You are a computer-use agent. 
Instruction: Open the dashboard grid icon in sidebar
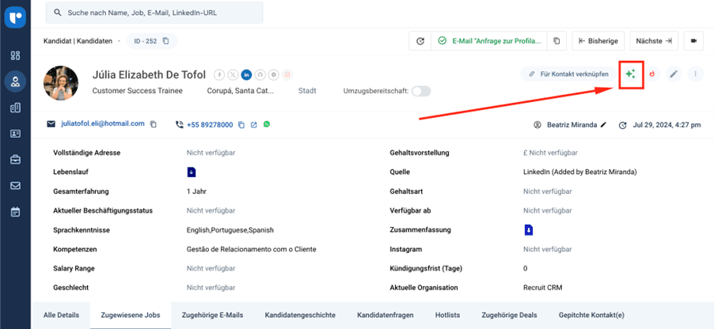coord(16,55)
